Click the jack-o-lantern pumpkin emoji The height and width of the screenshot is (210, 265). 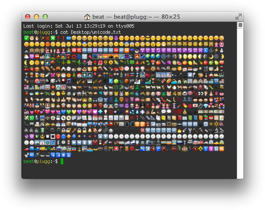click(x=69, y=75)
